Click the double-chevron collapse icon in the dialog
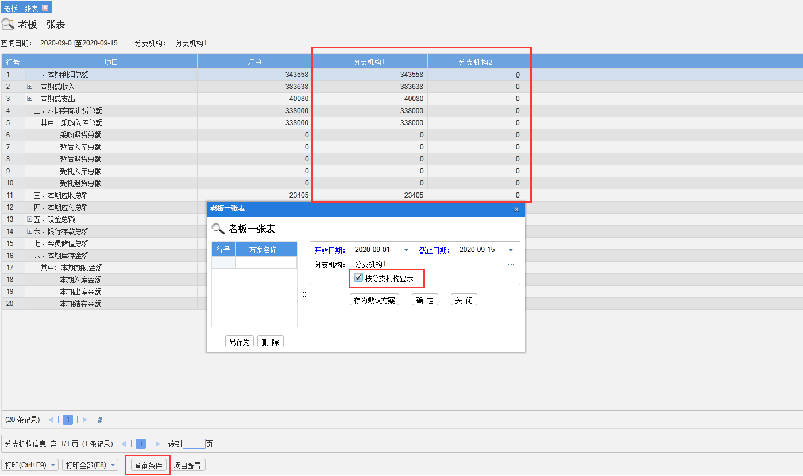The image size is (803, 476). [304, 295]
